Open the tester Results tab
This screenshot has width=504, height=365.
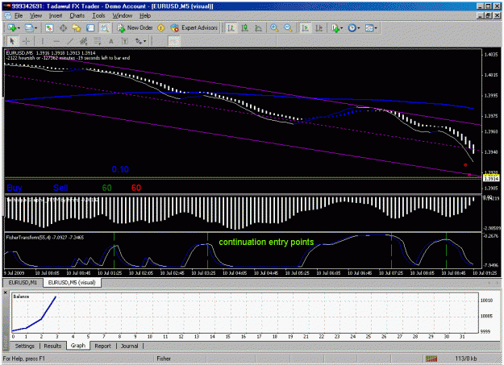point(52,346)
